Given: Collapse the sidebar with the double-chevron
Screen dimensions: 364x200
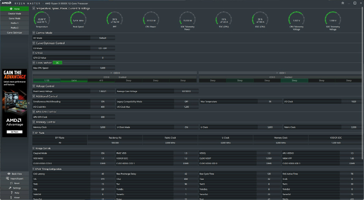Looking at the screenshot, I should point(29,103).
